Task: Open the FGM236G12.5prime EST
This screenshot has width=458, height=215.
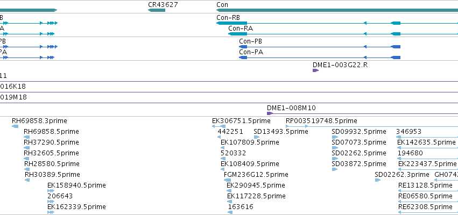Action: tap(227, 180)
